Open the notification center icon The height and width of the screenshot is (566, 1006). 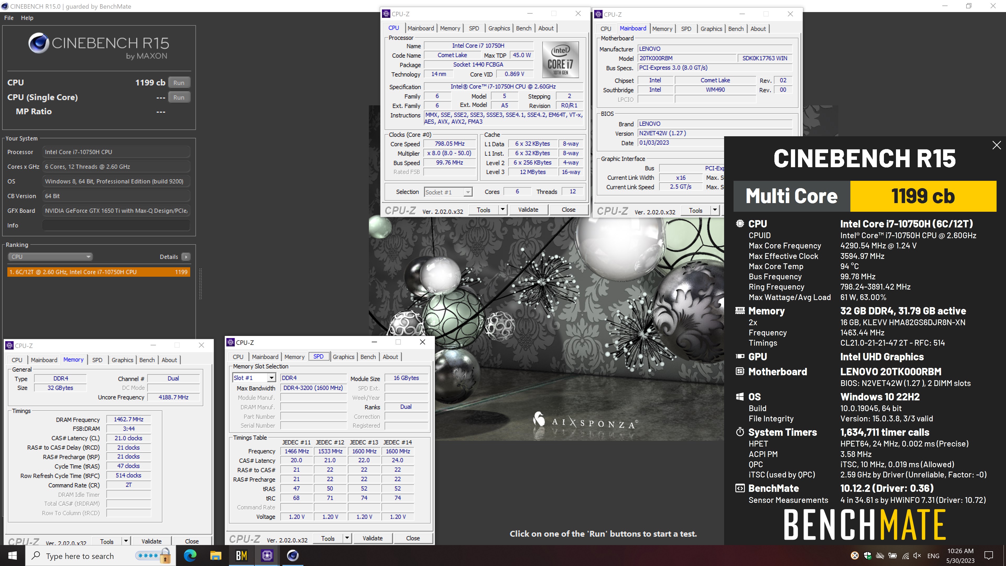click(x=989, y=556)
